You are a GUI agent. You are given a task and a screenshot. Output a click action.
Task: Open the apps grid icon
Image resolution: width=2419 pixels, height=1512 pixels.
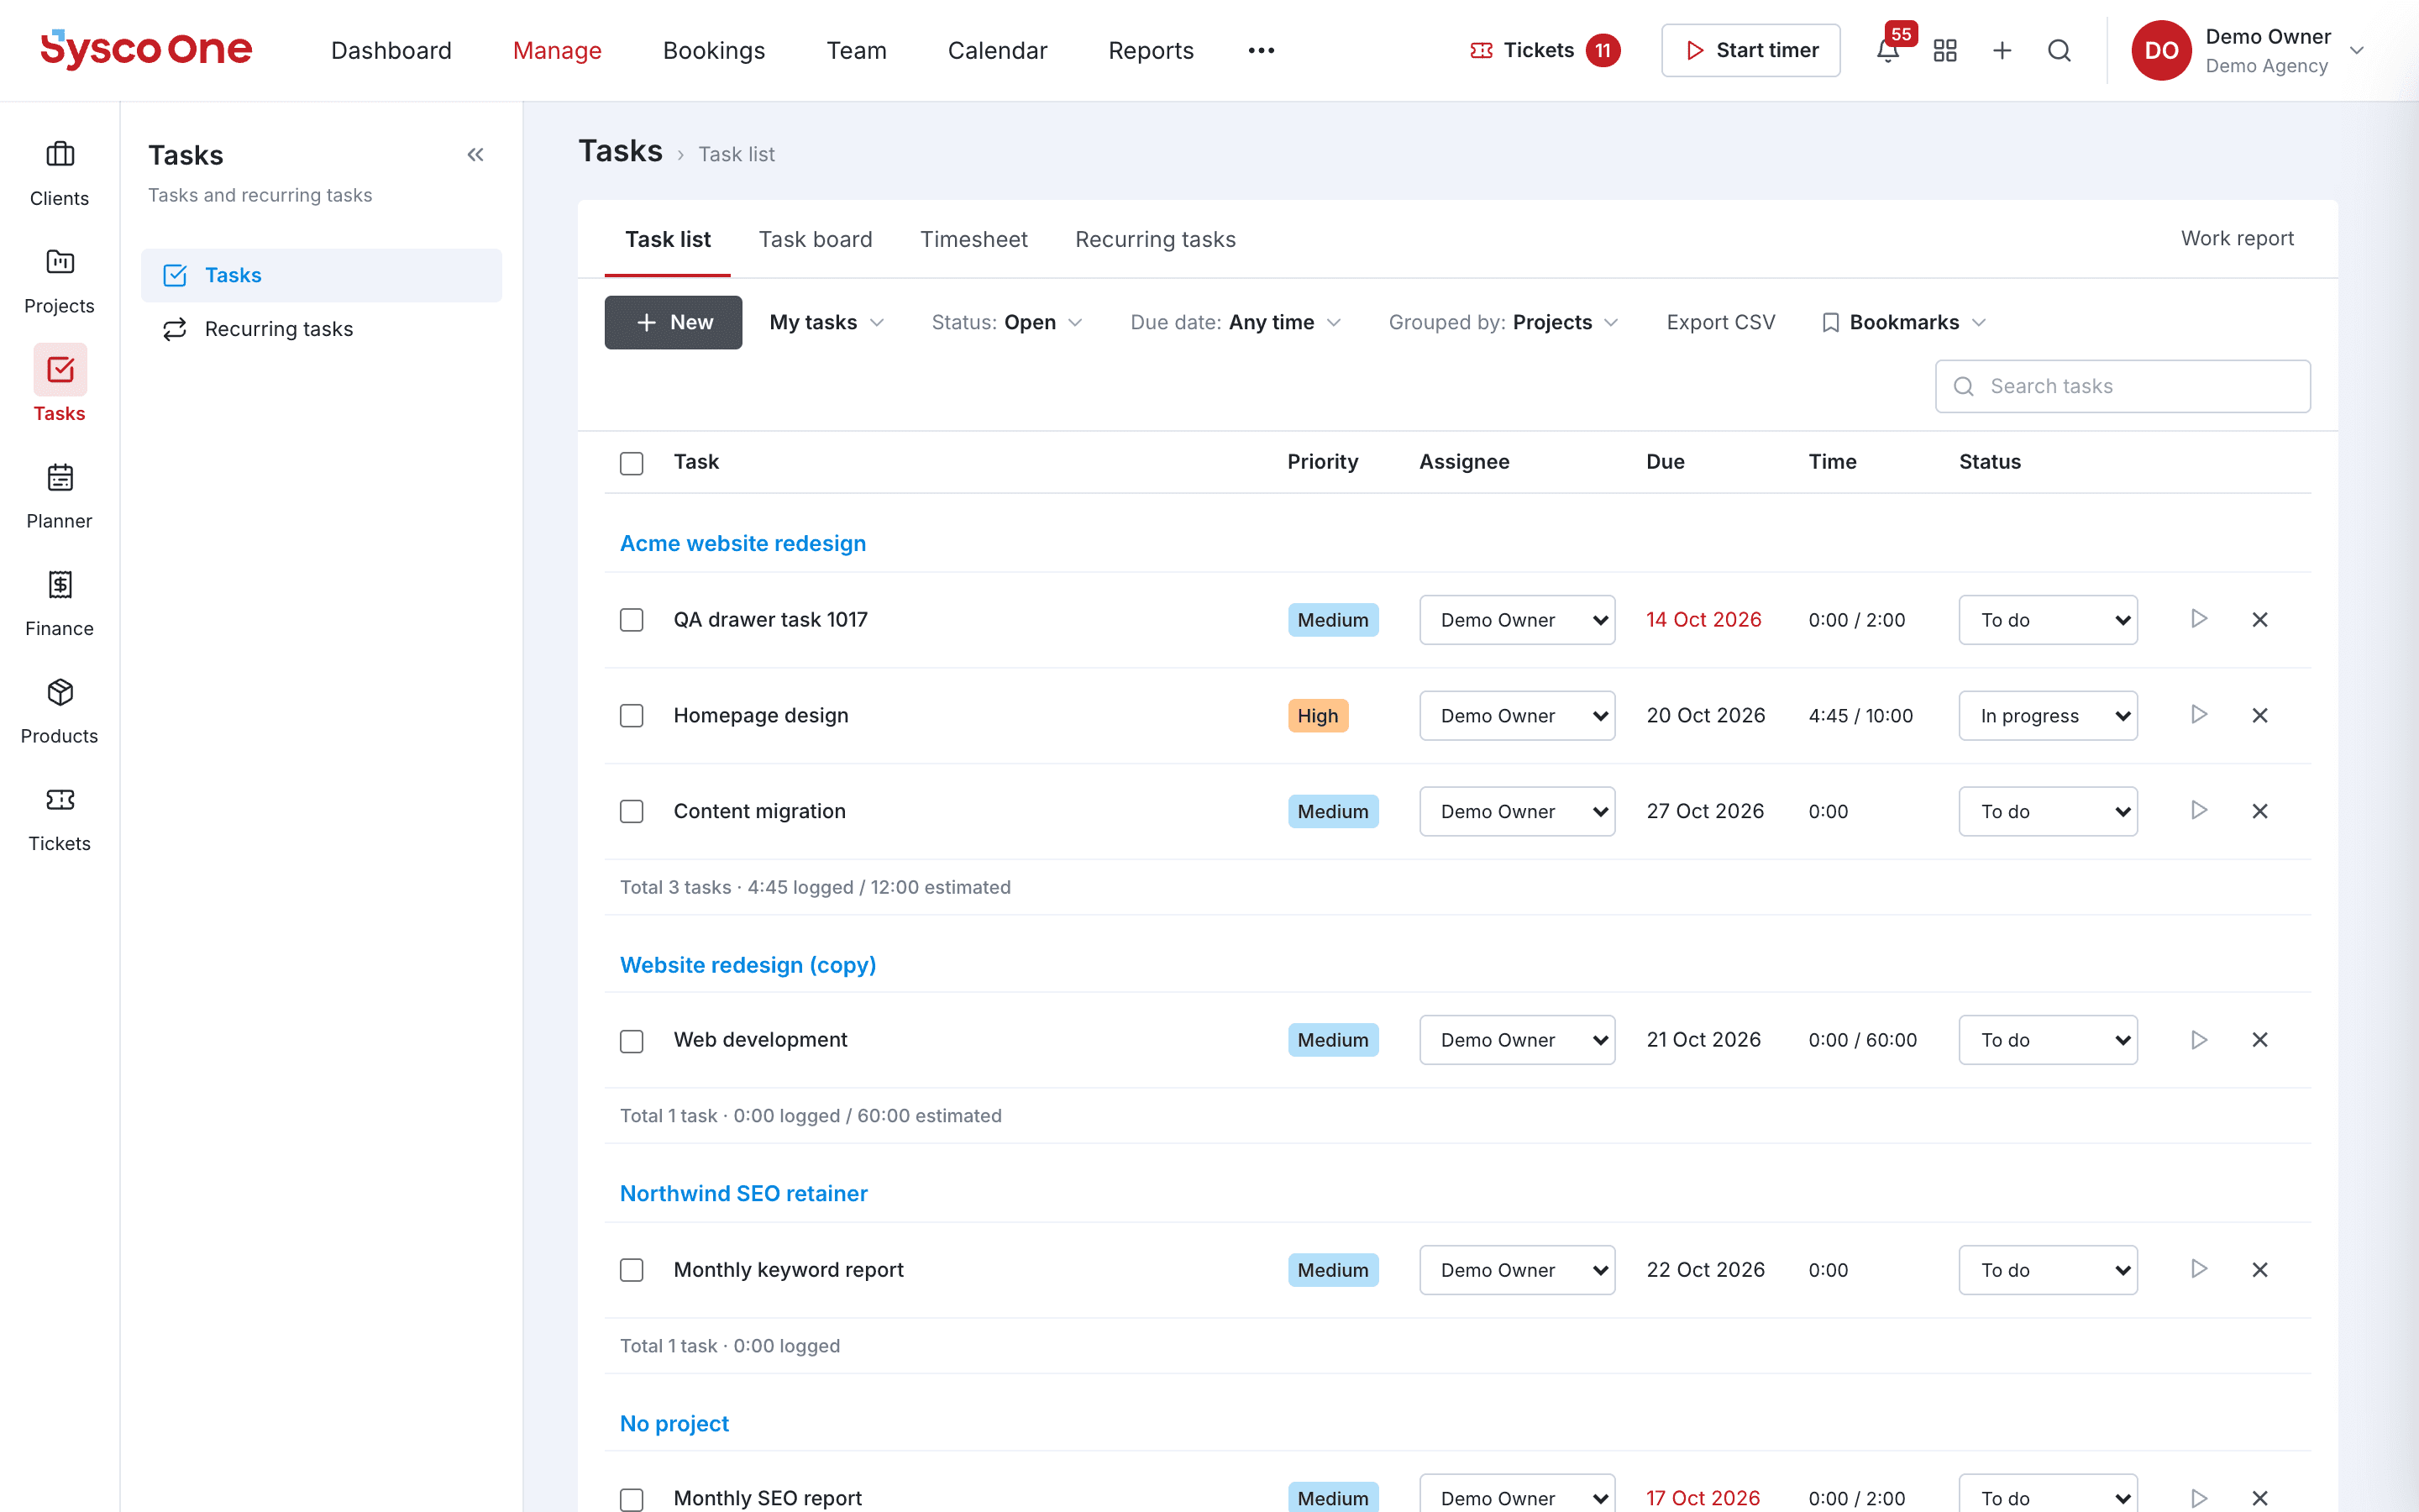1944,50
